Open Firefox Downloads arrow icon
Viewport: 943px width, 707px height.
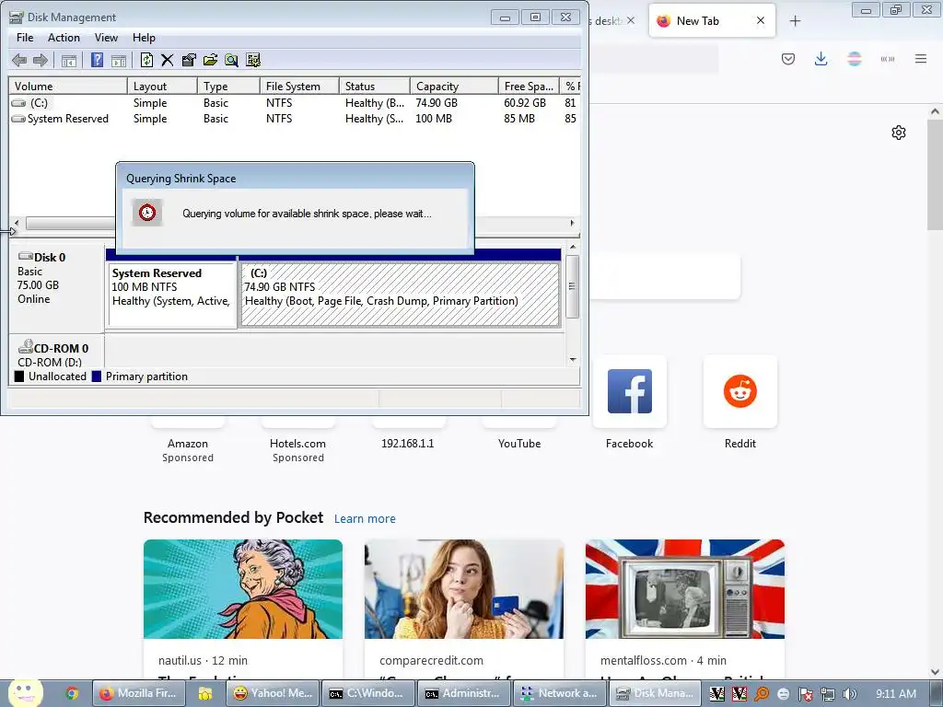821,59
